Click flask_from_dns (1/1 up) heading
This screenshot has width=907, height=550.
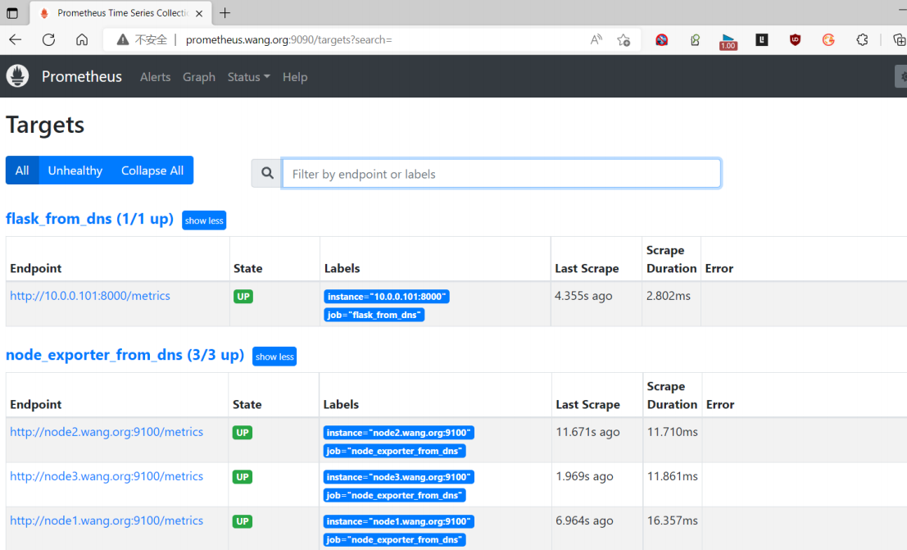tap(89, 219)
